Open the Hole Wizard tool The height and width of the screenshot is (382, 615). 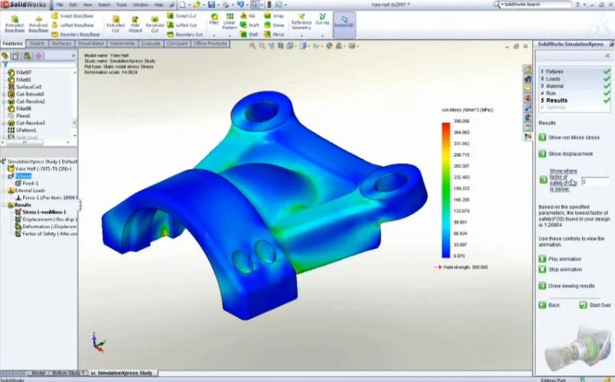[x=136, y=23]
